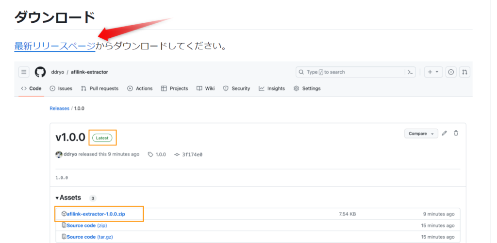This screenshot has height=243, width=497.
Task: Click the v1.0.0 release heading
Action: point(70,137)
